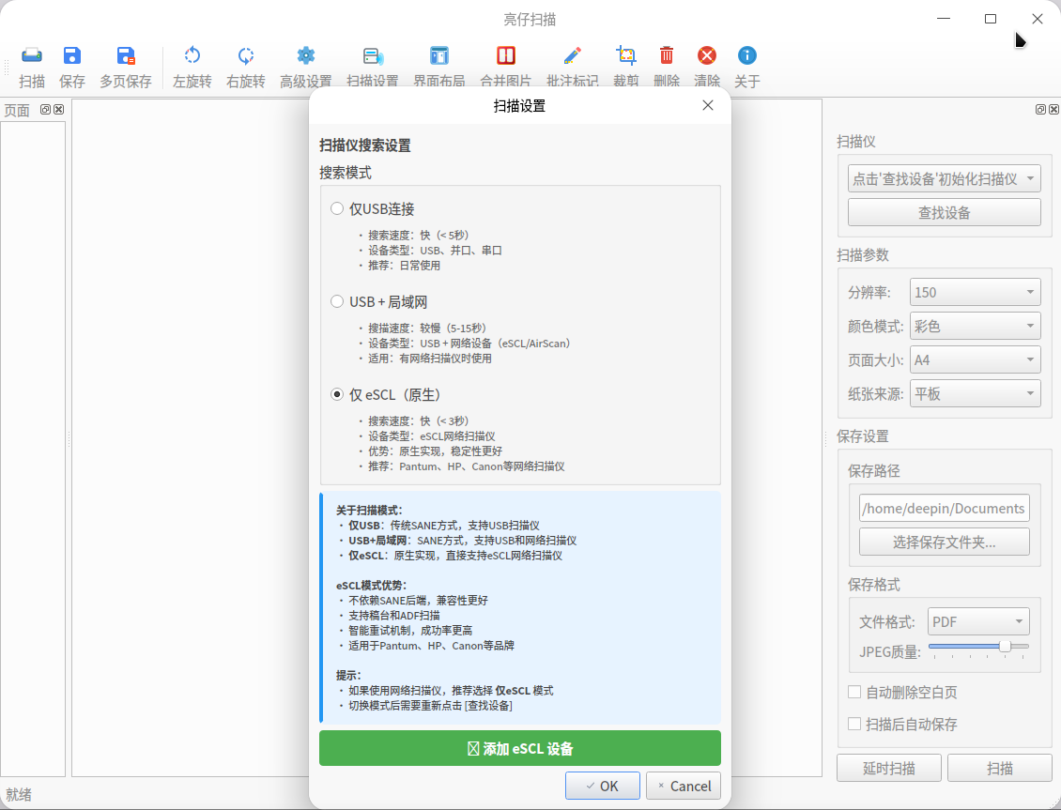This screenshot has width=1061, height=810.
Task: Click the 删除 trash icon
Action: pyautogui.click(x=667, y=55)
